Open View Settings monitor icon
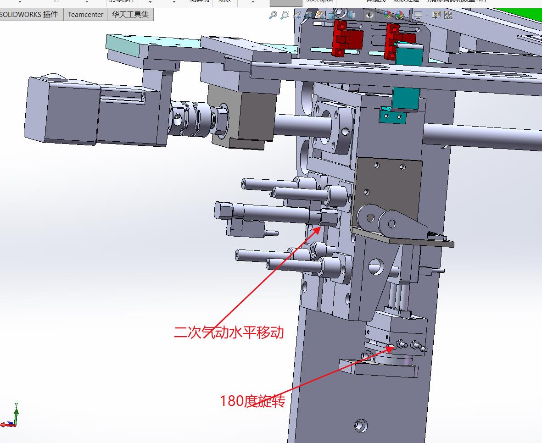Screen dimensions: 542x443 [x=418, y=16]
